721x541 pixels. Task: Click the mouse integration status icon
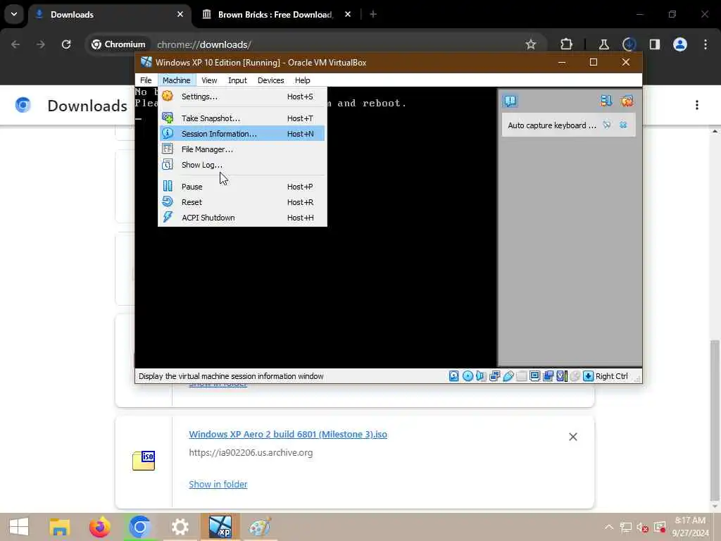coord(575,376)
